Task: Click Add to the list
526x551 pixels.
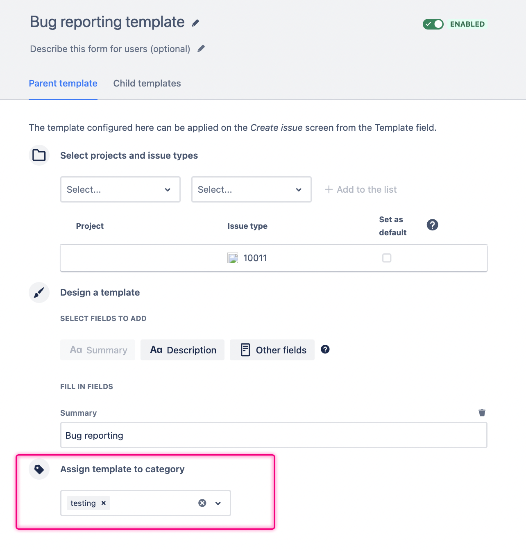Action: pos(360,189)
